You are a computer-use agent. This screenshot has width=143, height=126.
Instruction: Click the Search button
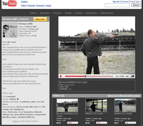pyautogui.click(x=136, y=5)
